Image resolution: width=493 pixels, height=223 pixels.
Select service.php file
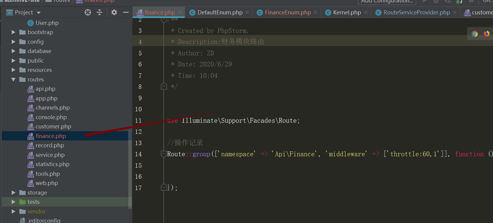coord(50,155)
